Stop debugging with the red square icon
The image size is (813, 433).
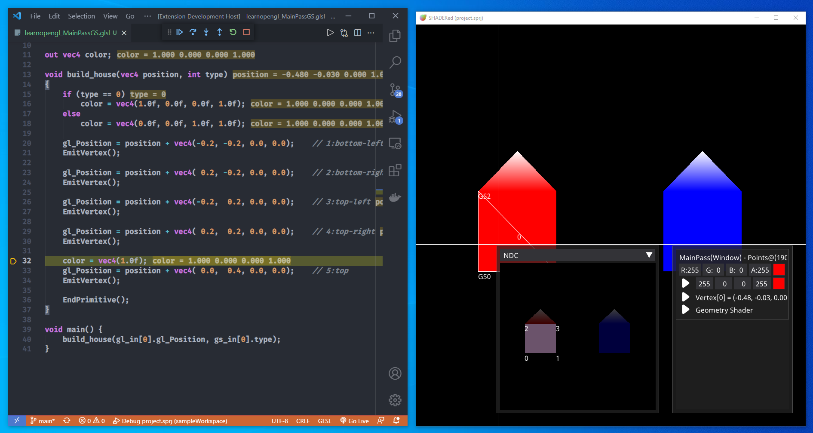[x=246, y=32]
